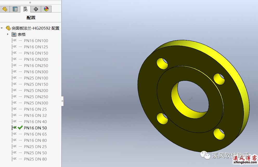Click the 表格 table folder icon
Screen dimensions: 258x167
14,34
